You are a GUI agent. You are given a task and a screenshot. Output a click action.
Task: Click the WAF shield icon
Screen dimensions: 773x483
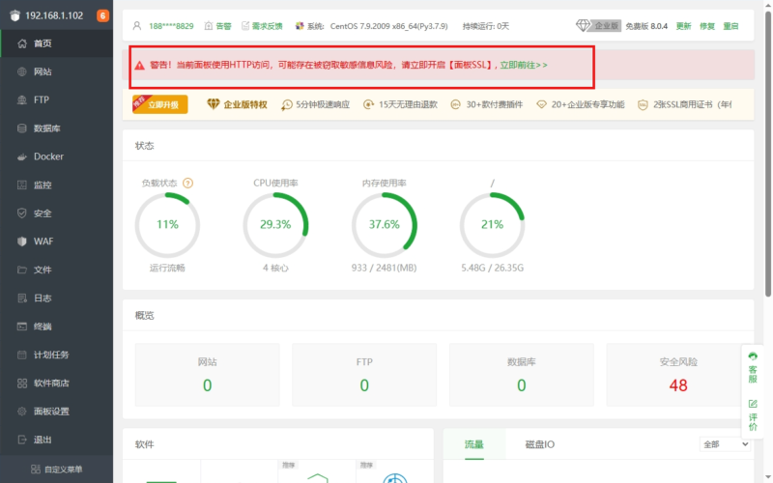pyautogui.click(x=21, y=241)
